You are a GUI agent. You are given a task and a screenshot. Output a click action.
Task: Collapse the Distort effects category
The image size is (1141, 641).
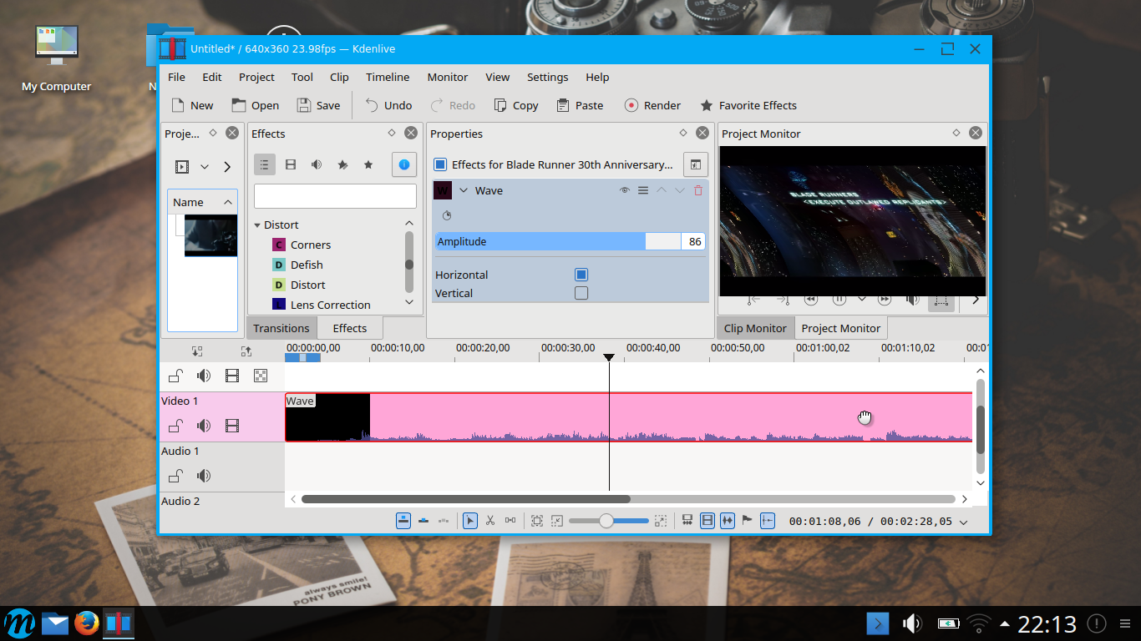tap(258, 225)
